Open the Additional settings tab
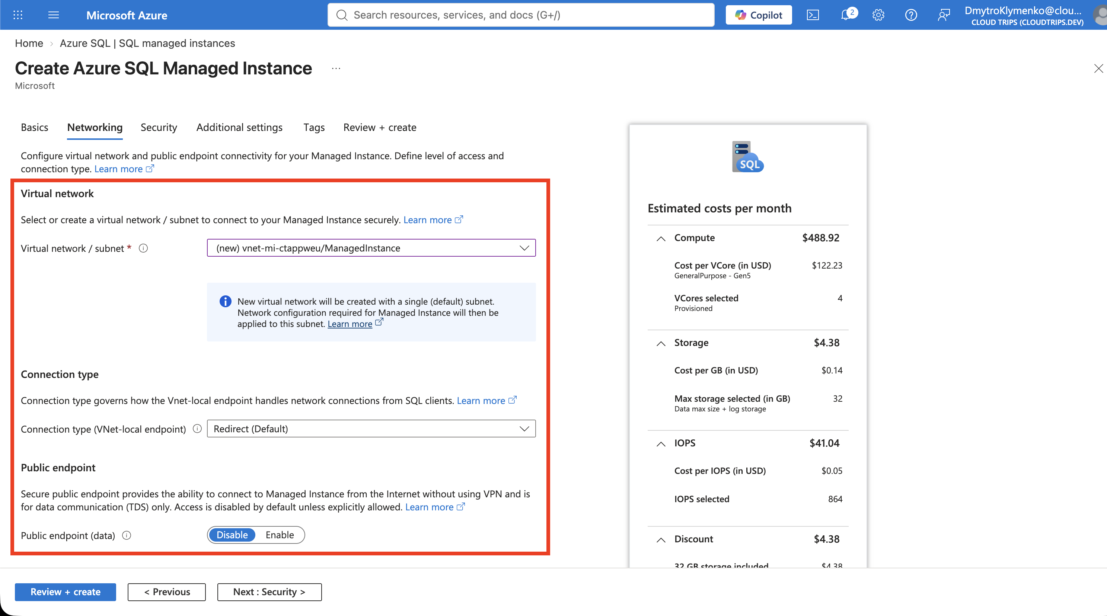Screen dimensions: 1107x616 tap(239, 127)
